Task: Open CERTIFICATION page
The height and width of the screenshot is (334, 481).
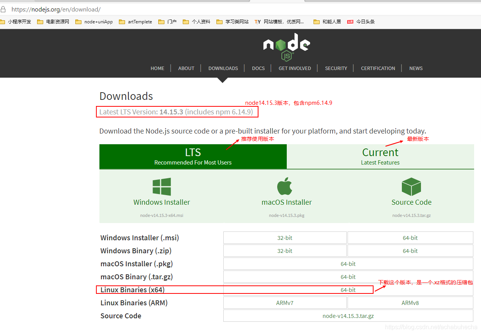Action: [x=378, y=68]
